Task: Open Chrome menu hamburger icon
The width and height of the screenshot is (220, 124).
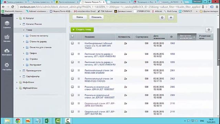Action: coord(217,7)
